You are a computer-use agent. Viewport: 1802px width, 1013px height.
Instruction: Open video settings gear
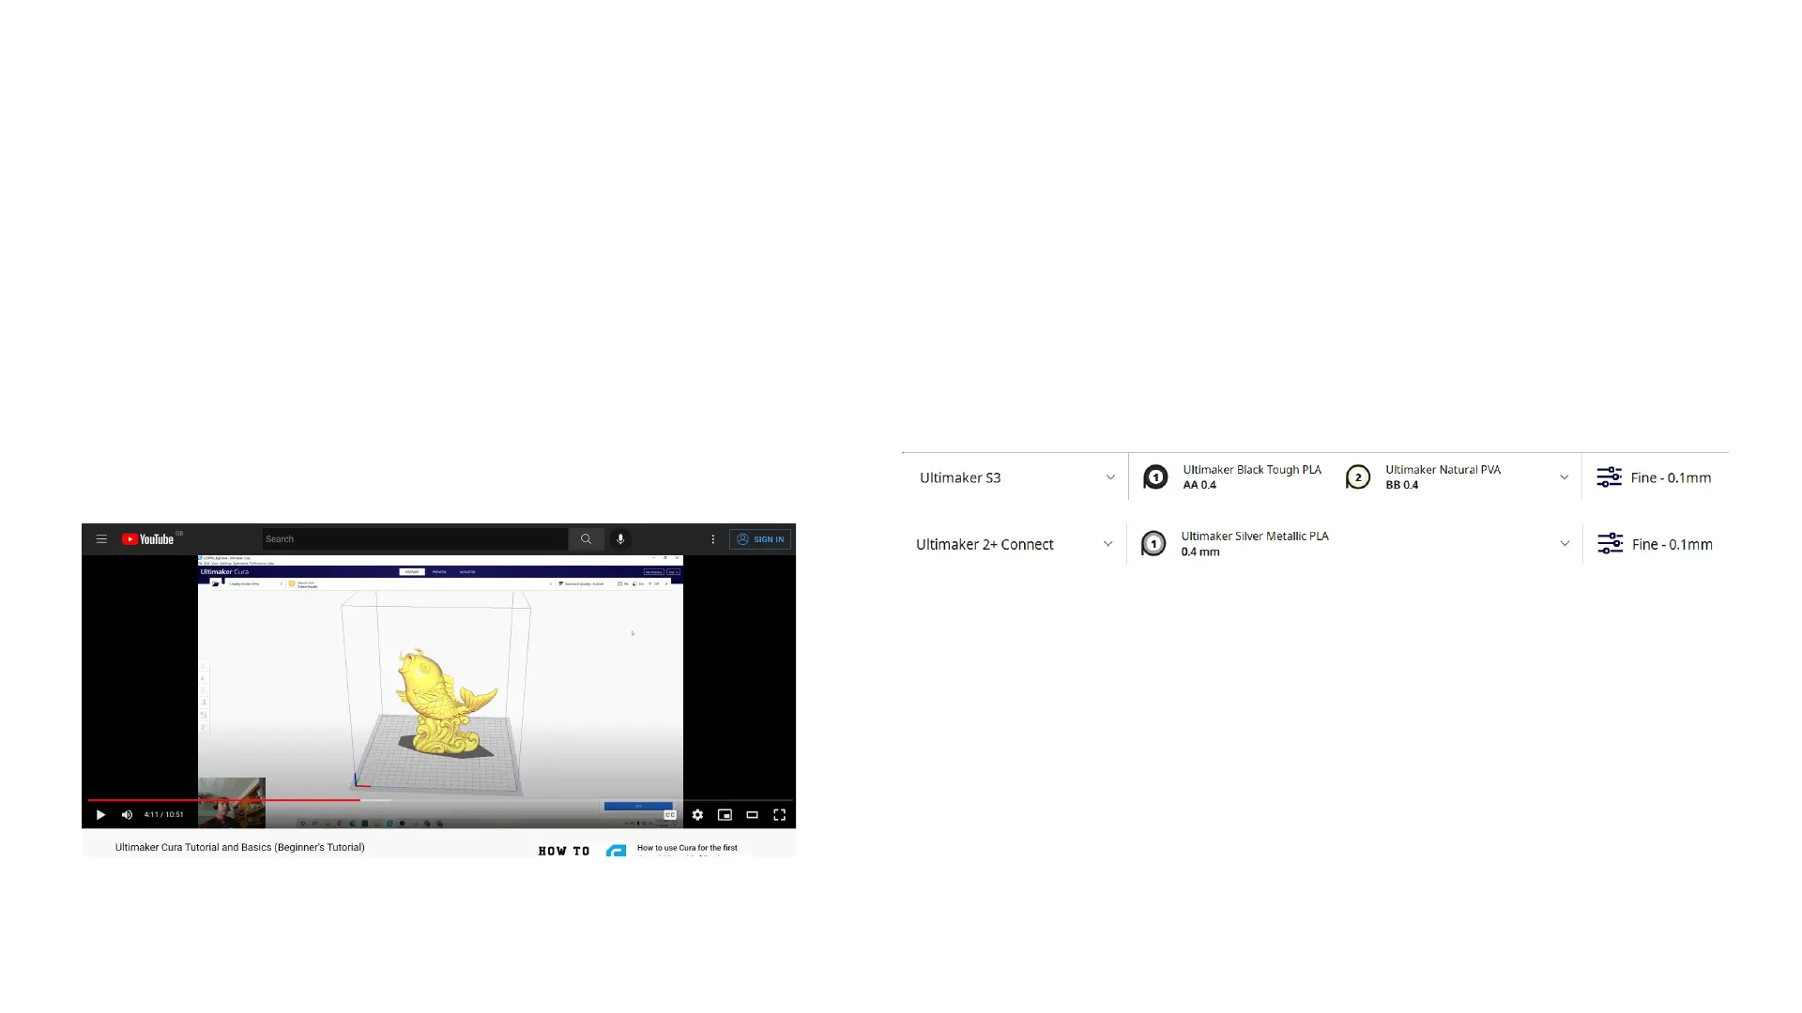point(697,815)
